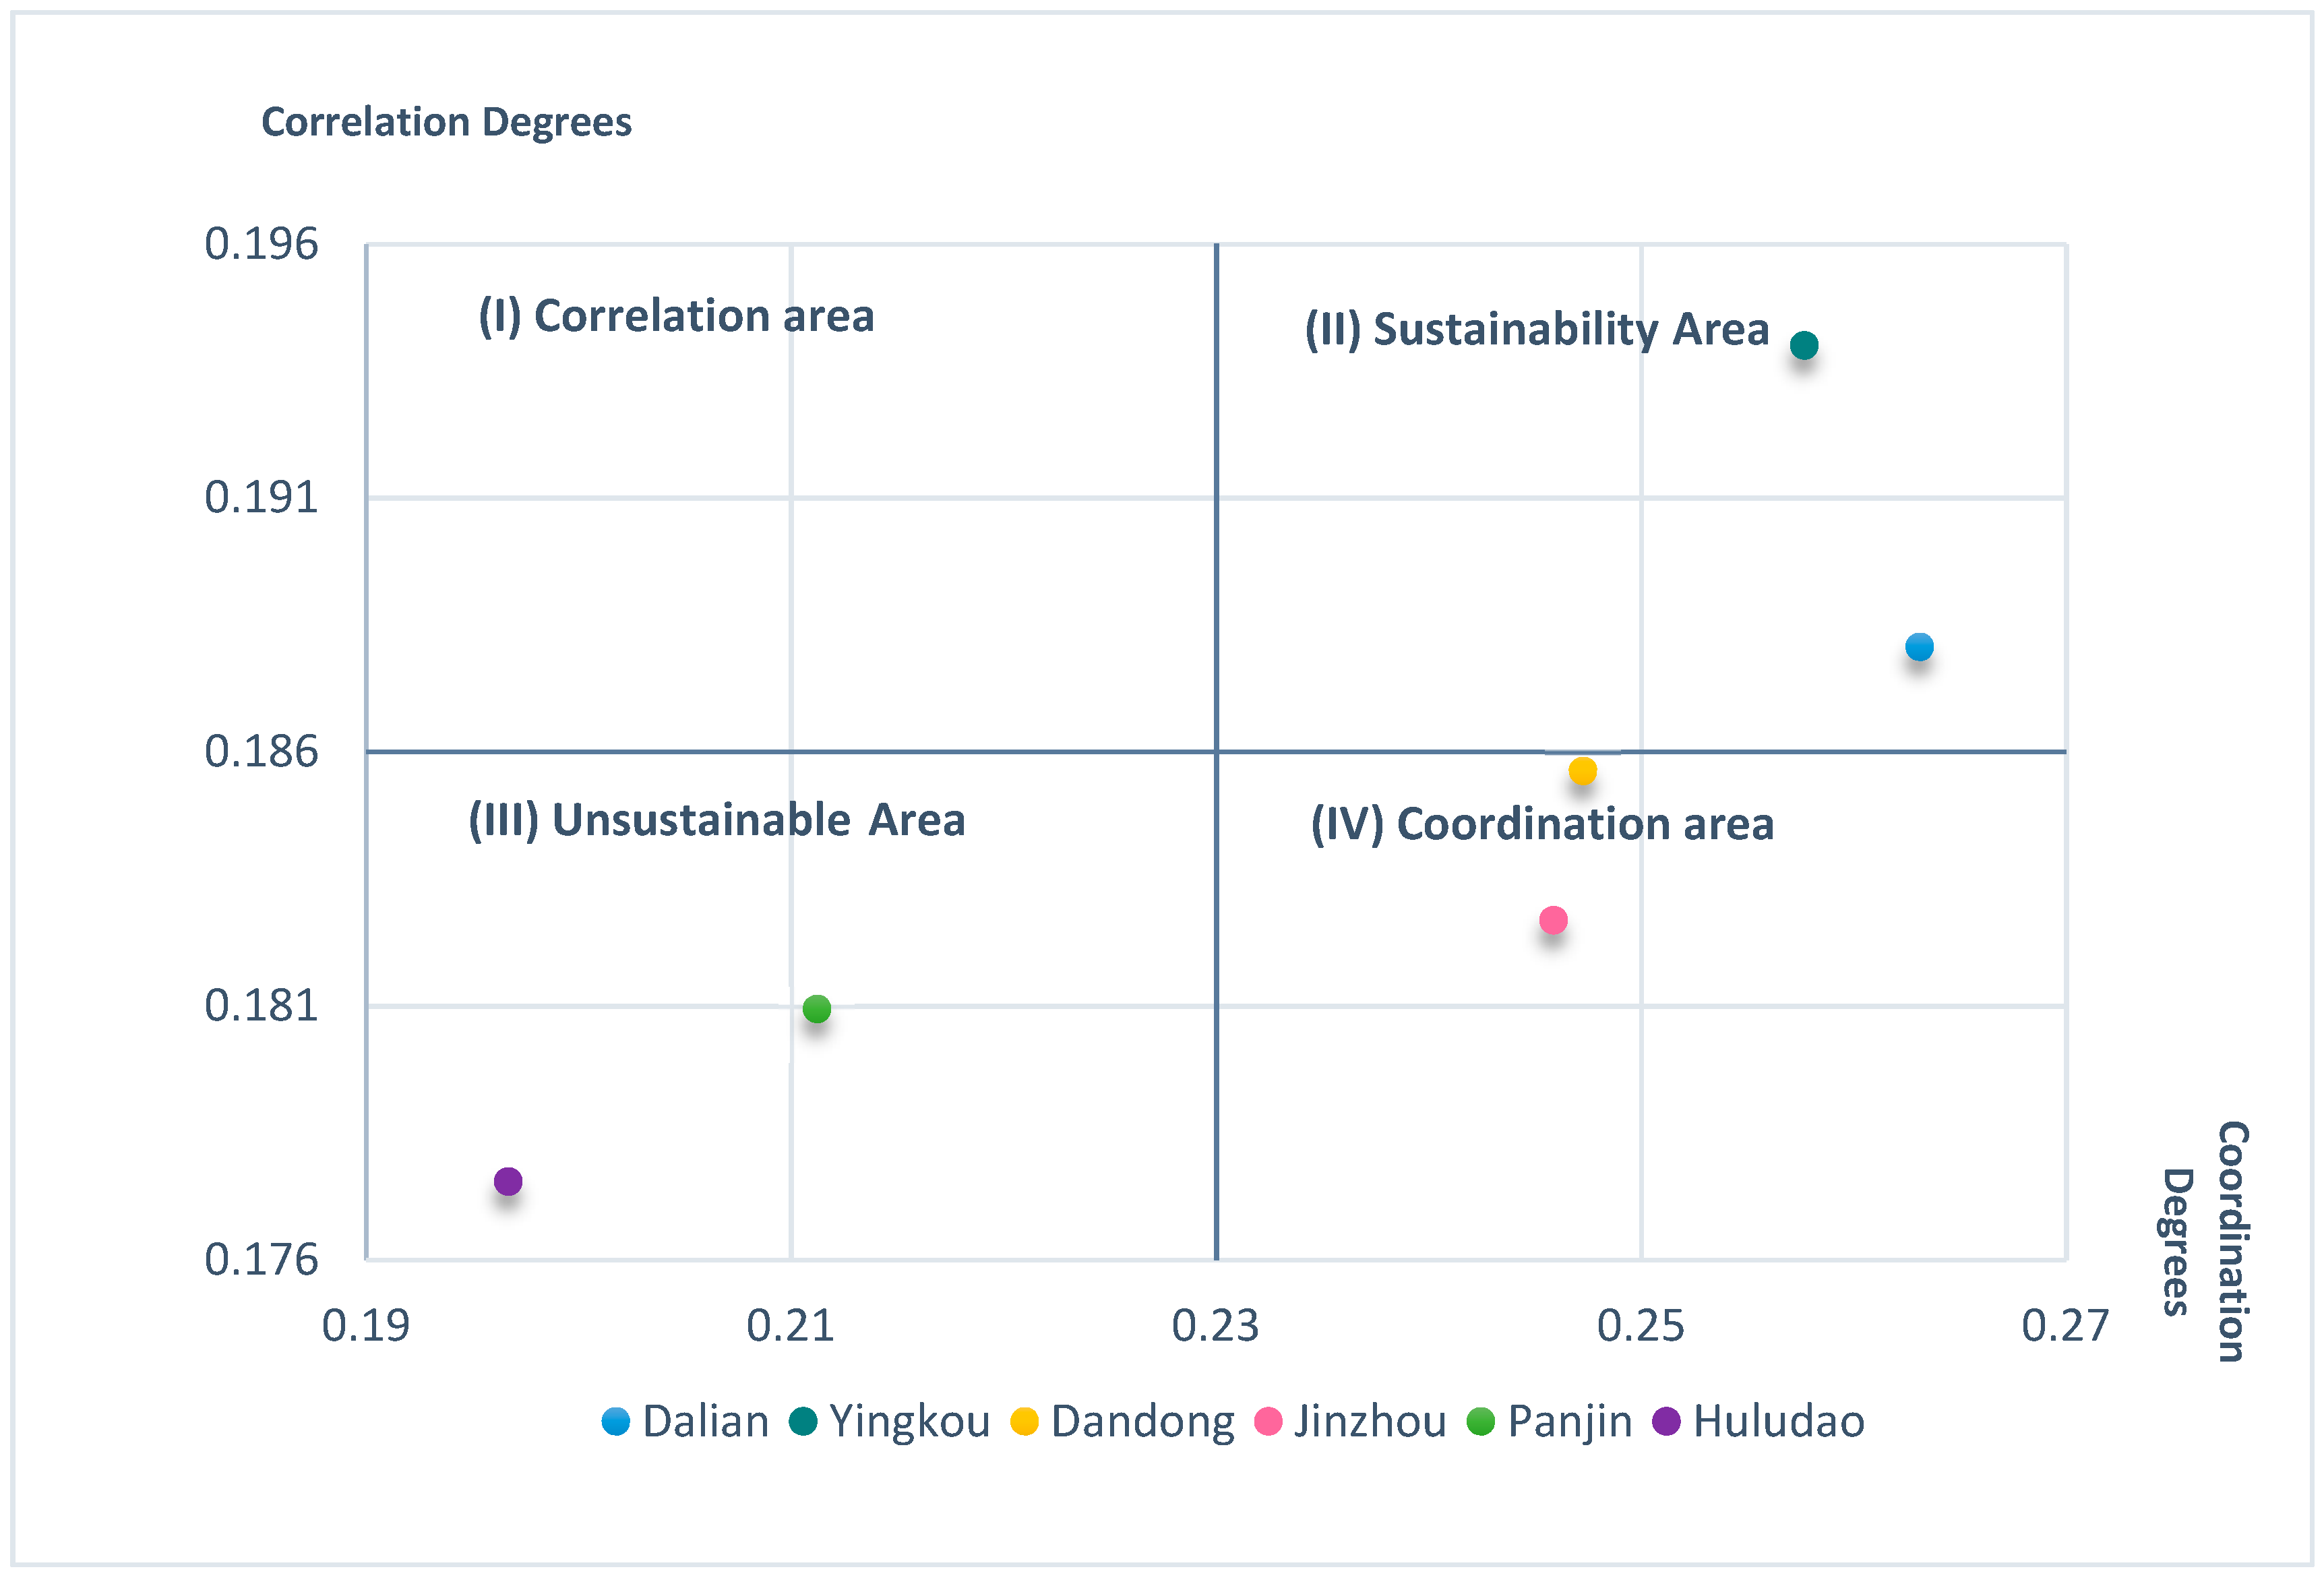Select the "(III) Unsustainable Area" label

tap(717, 820)
